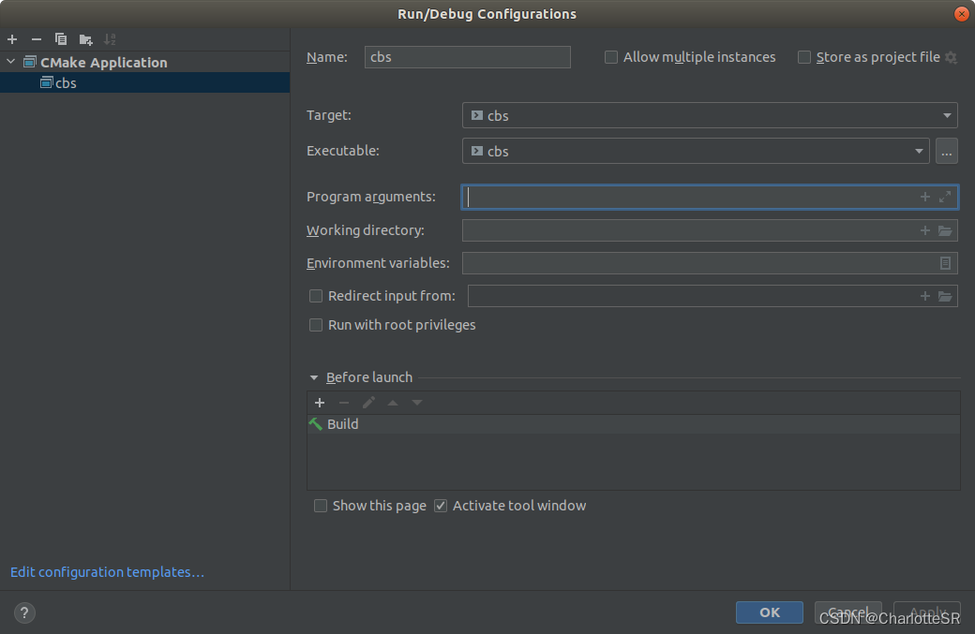Open the Target dropdown

coord(945,115)
